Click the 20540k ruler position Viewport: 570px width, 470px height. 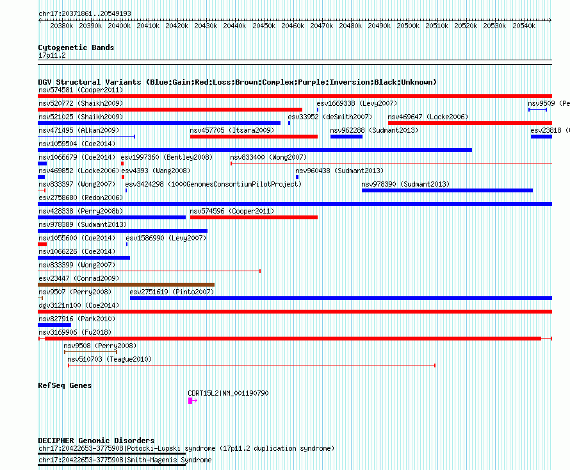click(524, 26)
